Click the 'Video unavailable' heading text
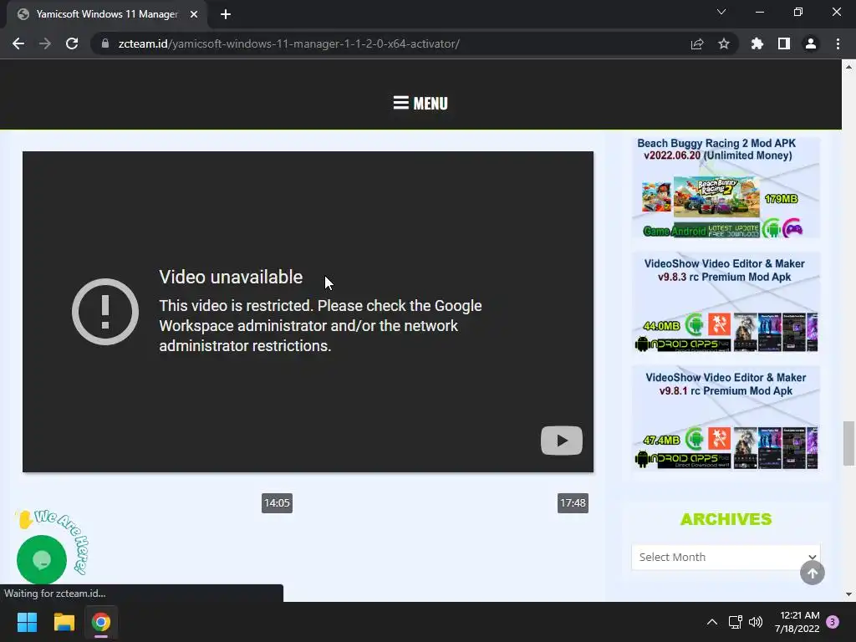 tap(231, 277)
